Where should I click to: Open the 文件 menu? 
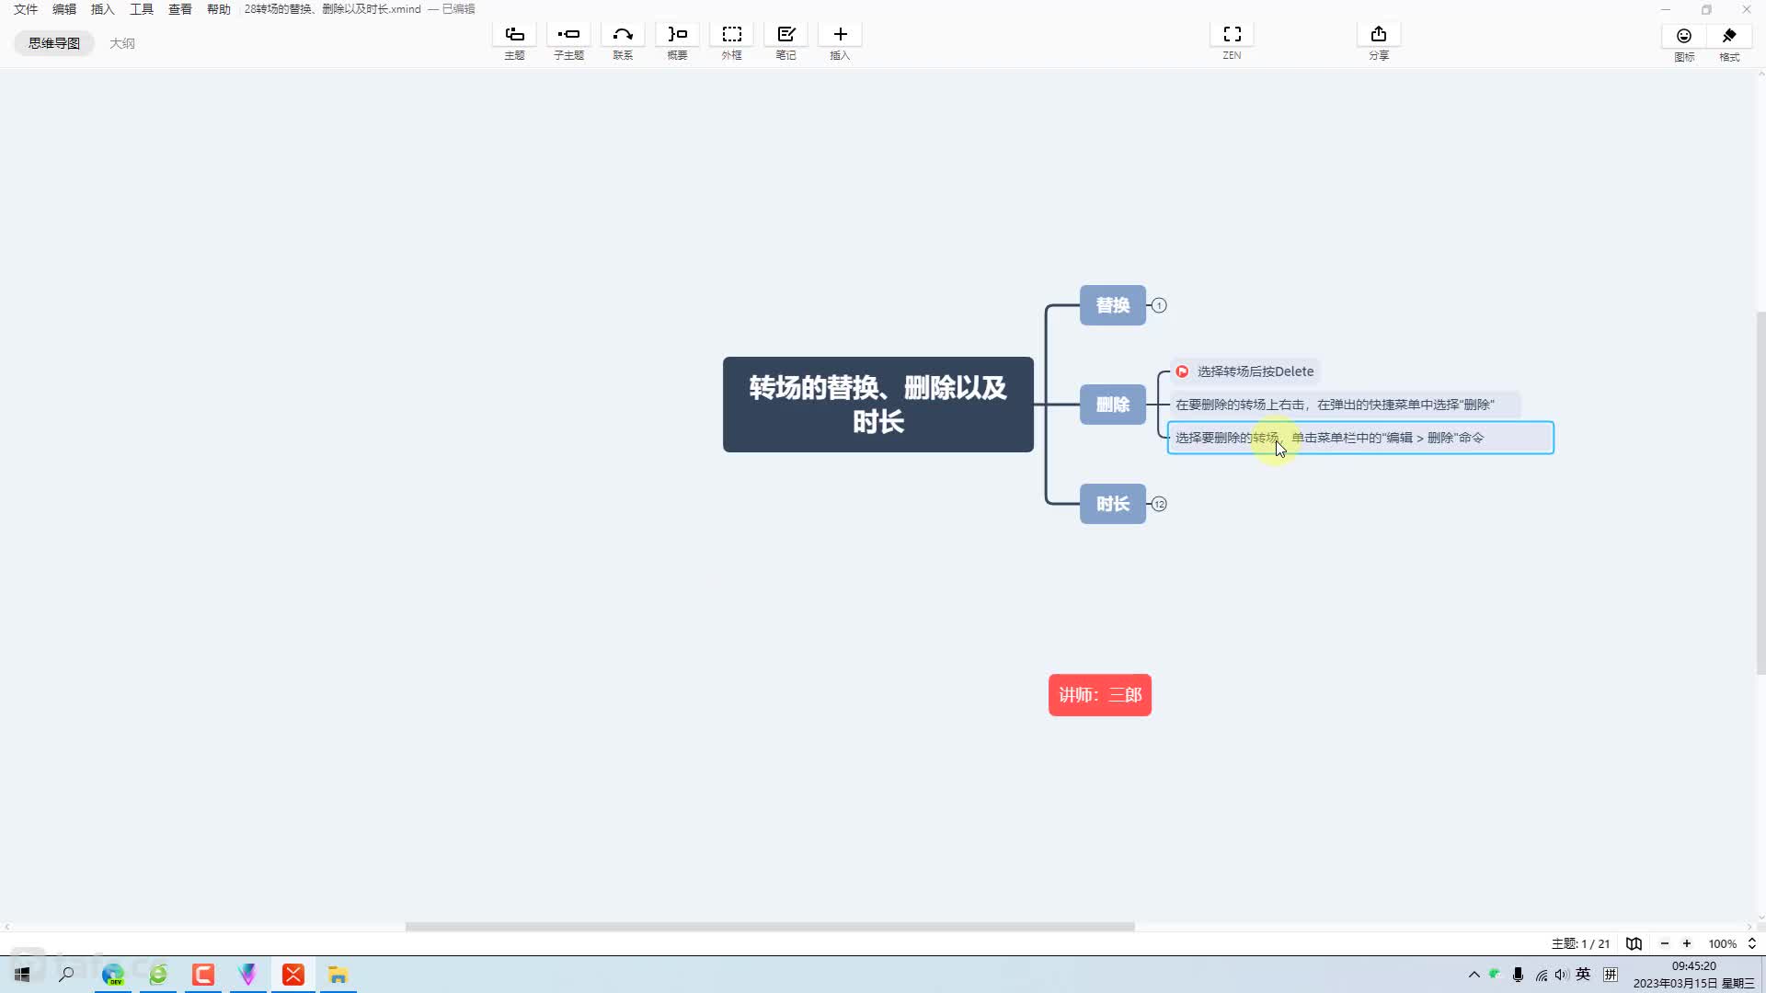click(x=26, y=9)
